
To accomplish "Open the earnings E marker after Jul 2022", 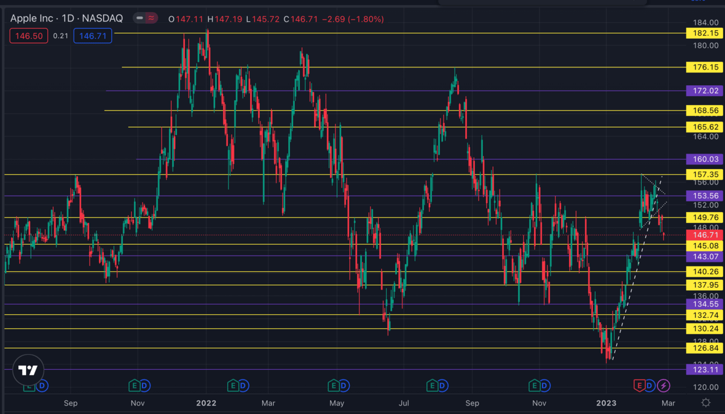I will (x=432, y=385).
